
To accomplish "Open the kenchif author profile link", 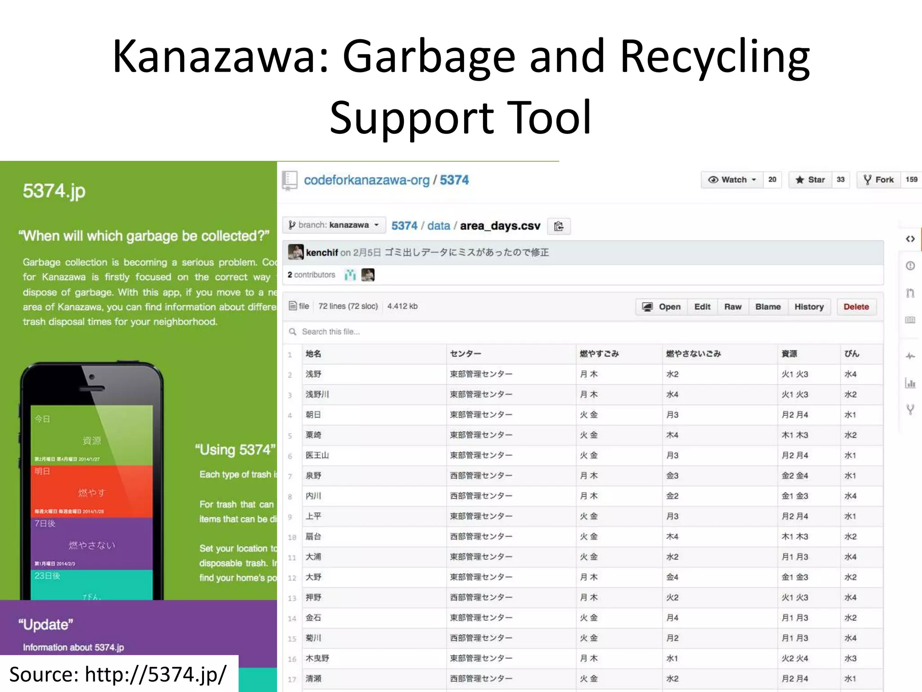I will (x=322, y=252).
